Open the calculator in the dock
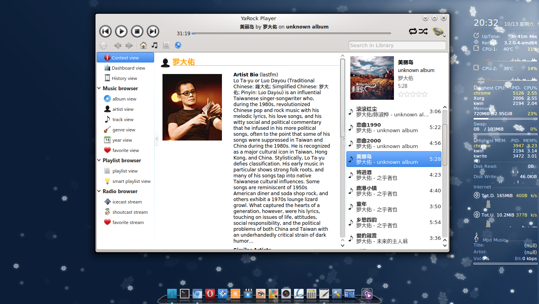The image size is (539, 304). pyautogui.click(x=312, y=293)
